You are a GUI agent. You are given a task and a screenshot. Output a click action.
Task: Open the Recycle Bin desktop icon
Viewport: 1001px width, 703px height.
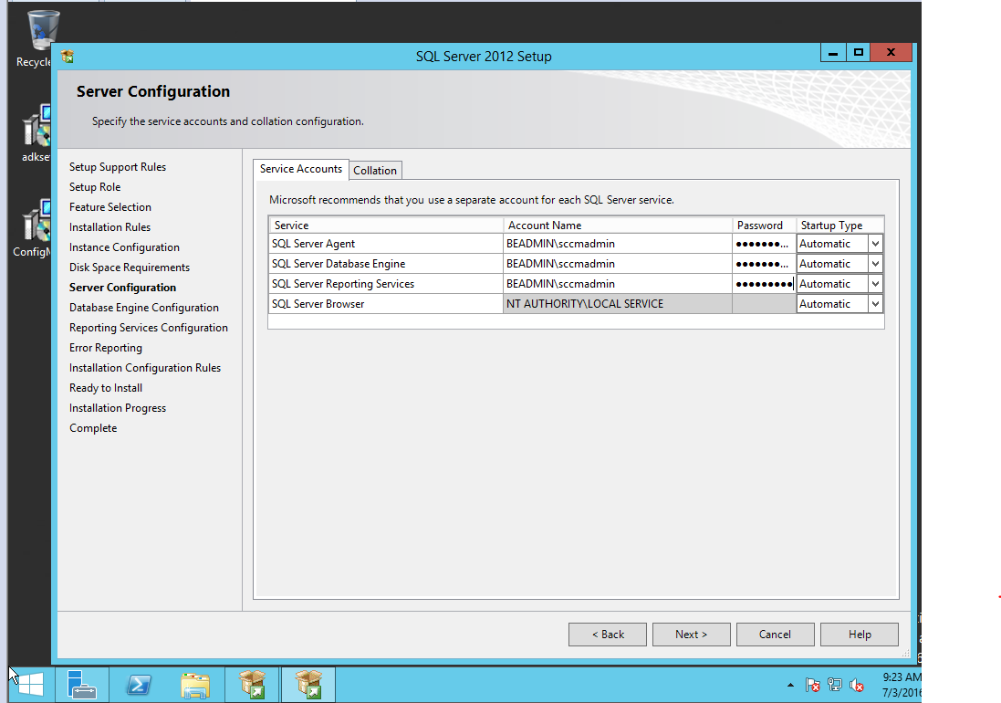point(38,38)
